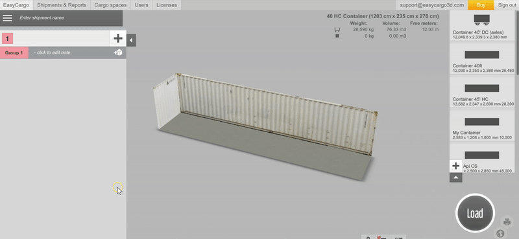Viewport: 519px width, 239px height.
Task: Click the Load button
Action: pyautogui.click(x=475, y=213)
